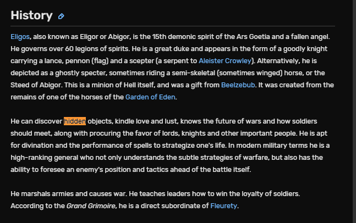Open the Fleurety link
Viewport: 356px width, 223px height.
click(x=223, y=206)
